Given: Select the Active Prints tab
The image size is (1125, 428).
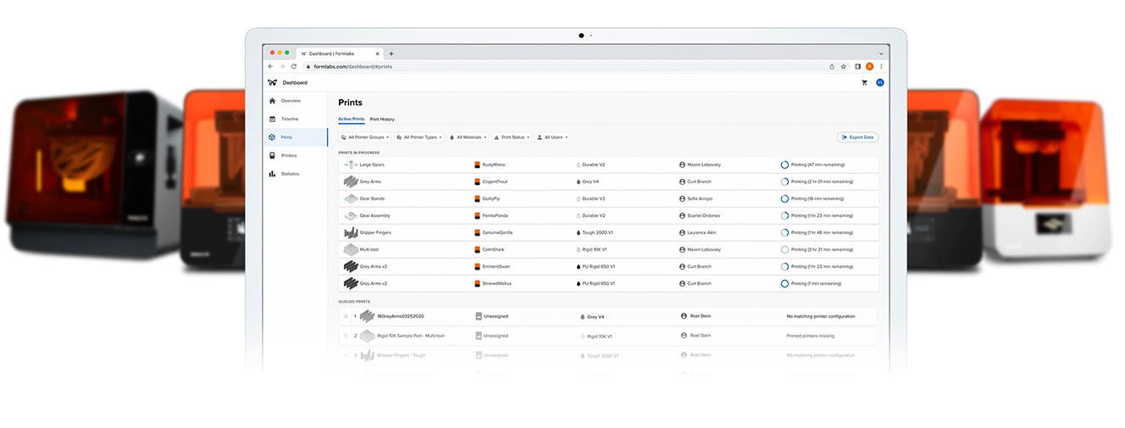Looking at the screenshot, I should click(352, 120).
